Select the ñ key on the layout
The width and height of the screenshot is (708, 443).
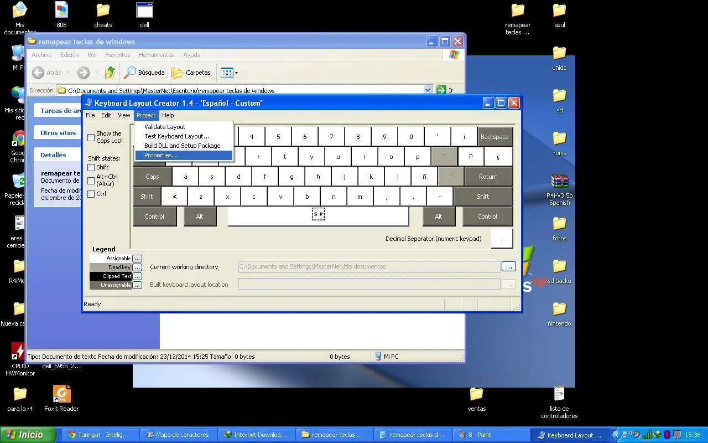pyautogui.click(x=424, y=177)
